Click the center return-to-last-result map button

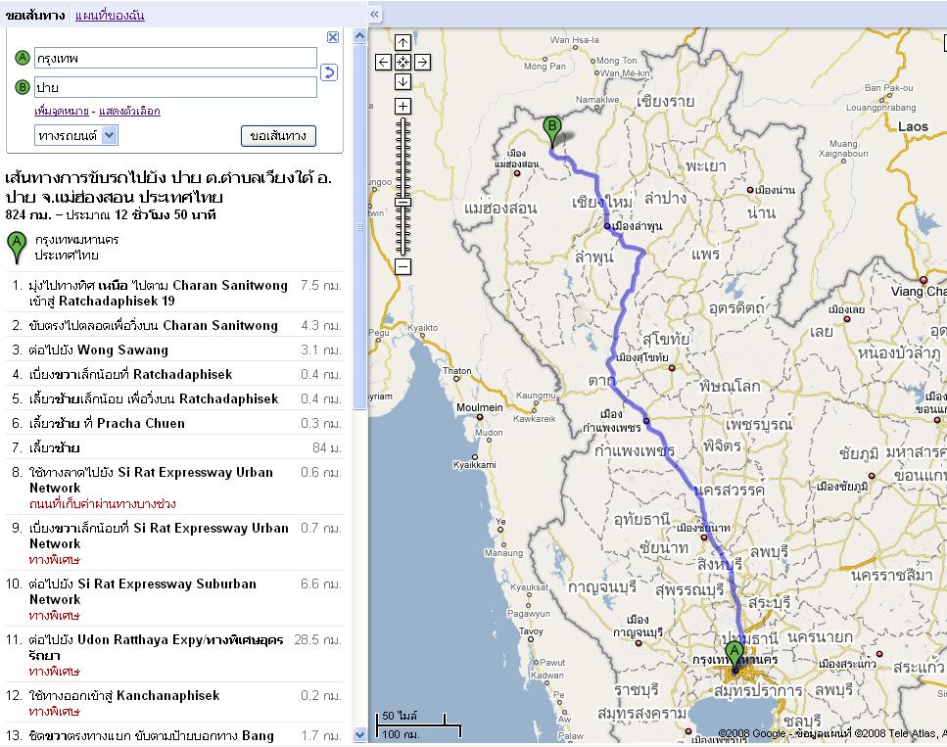click(x=402, y=62)
